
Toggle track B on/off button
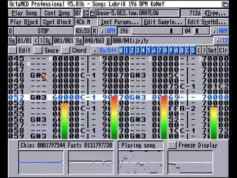coord(182,50)
